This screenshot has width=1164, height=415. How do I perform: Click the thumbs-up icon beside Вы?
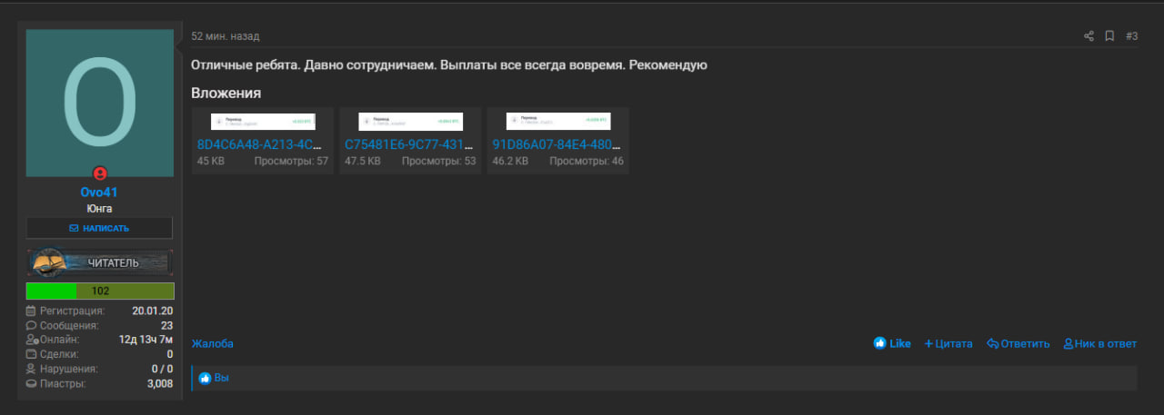[x=205, y=378]
